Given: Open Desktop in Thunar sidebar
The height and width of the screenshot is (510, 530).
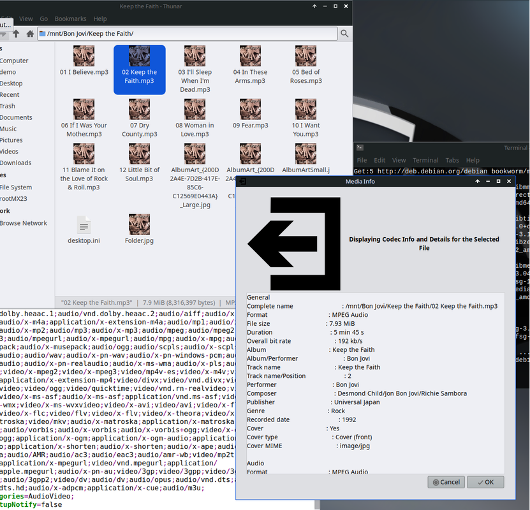Looking at the screenshot, I should click(11, 84).
